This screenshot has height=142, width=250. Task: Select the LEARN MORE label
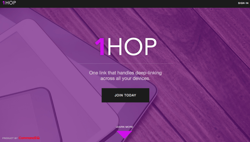coord(124,127)
